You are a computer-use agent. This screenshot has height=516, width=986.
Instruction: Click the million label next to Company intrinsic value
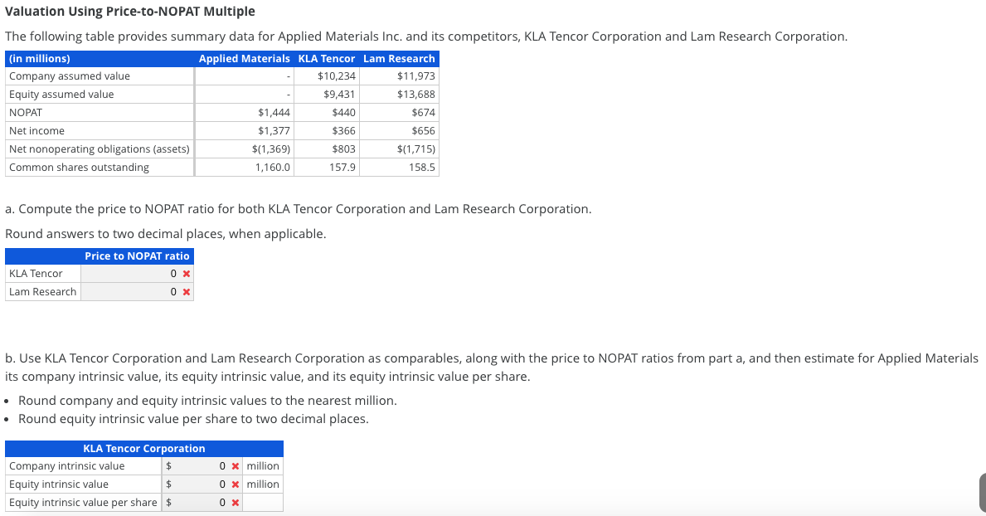coord(262,466)
